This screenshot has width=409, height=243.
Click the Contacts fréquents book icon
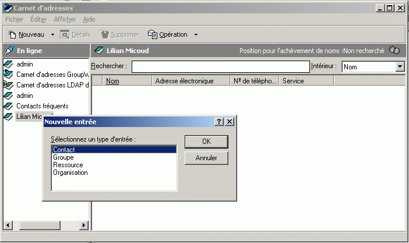click(8, 106)
